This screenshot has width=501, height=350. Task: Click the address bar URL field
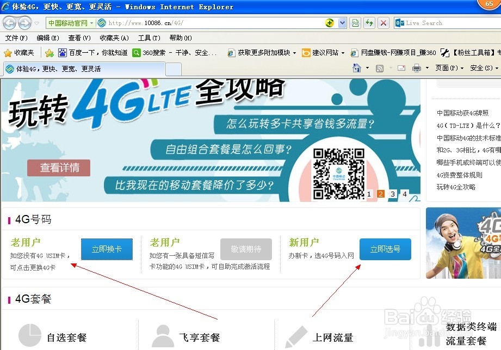click(x=211, y=23)
